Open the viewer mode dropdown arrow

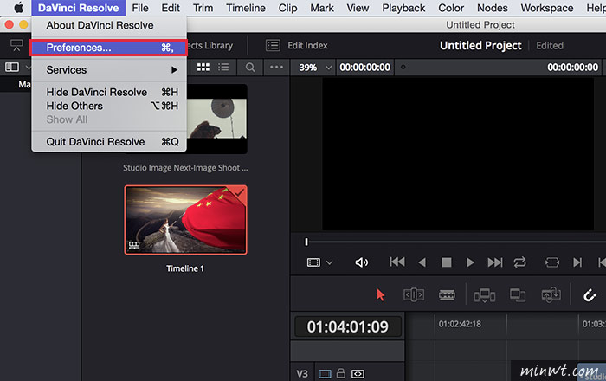[329, 262]
